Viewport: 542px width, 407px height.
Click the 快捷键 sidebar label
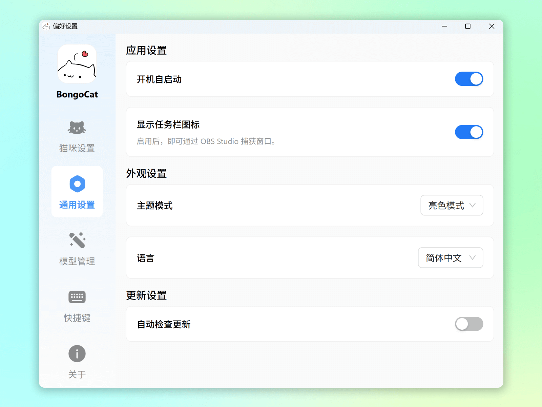[77, 318]
